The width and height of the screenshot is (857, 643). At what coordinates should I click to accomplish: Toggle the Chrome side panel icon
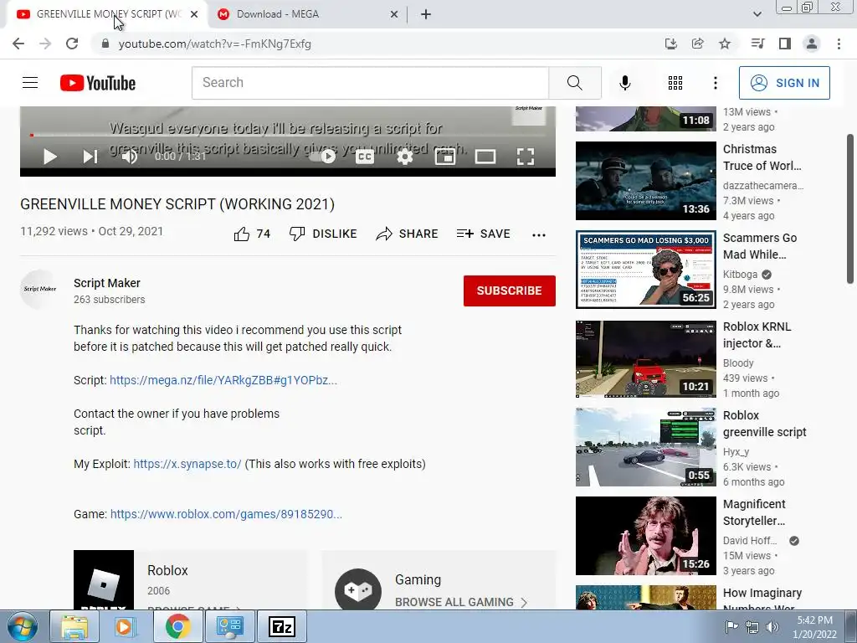[x=785, y=44]
